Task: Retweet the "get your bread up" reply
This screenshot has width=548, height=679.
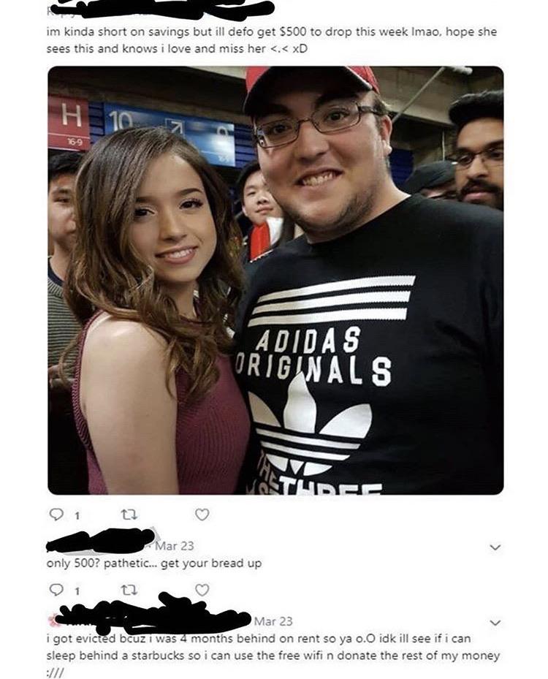Action: coord(129,591)
